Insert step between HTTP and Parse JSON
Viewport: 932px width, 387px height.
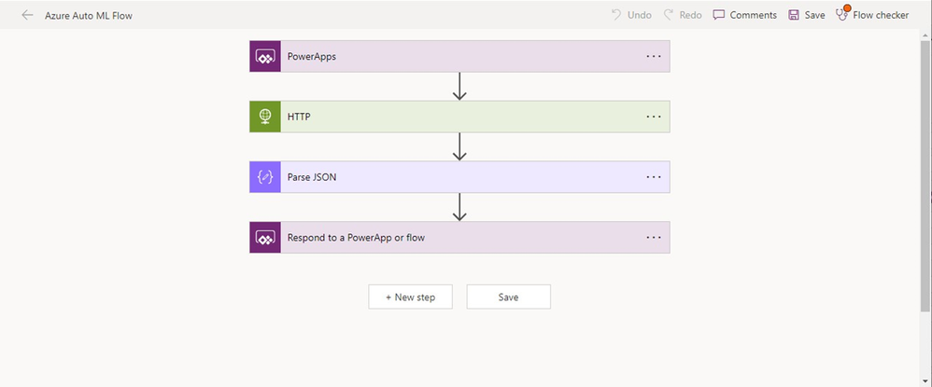(x=459, y=146)
